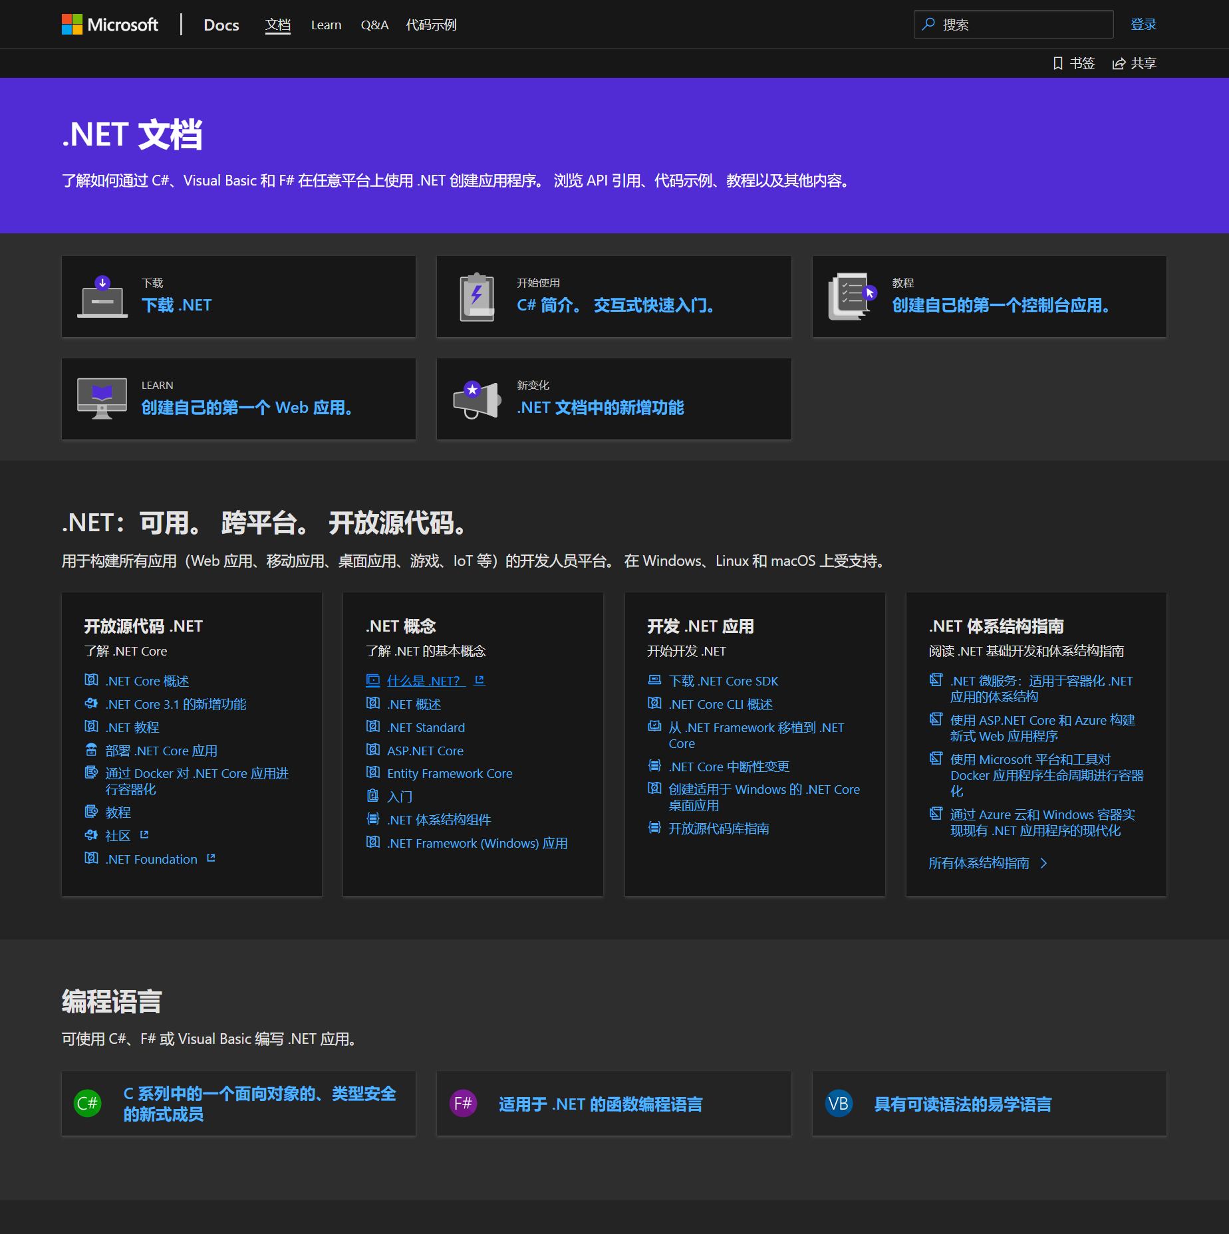Open the 代码示例 navigation item
This screenshot has width=1229, height=1234.
tap(431, 25)
